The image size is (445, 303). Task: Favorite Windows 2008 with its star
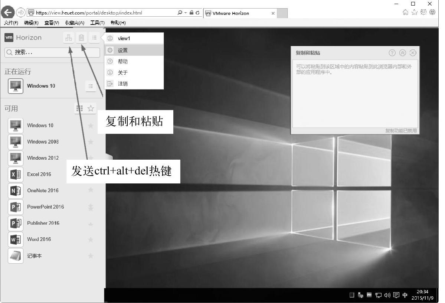tap(91, 142)
